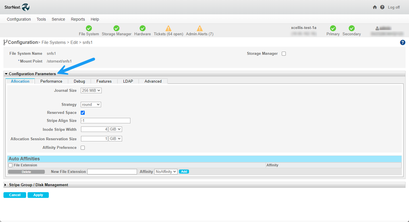This screenshot has width=409, height=222.
Task: Click the Tickets (64 open) label
Action: click(169, 34)
